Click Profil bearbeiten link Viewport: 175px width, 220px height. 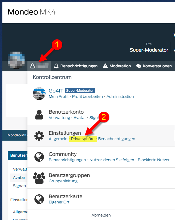(87, 97)
